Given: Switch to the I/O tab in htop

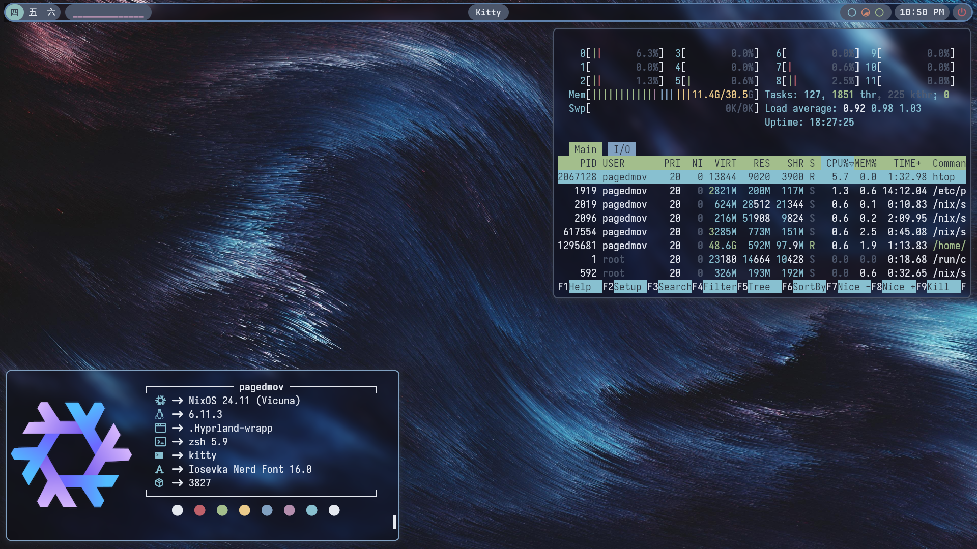Looking at the screenshot, I should coord(622,149).
